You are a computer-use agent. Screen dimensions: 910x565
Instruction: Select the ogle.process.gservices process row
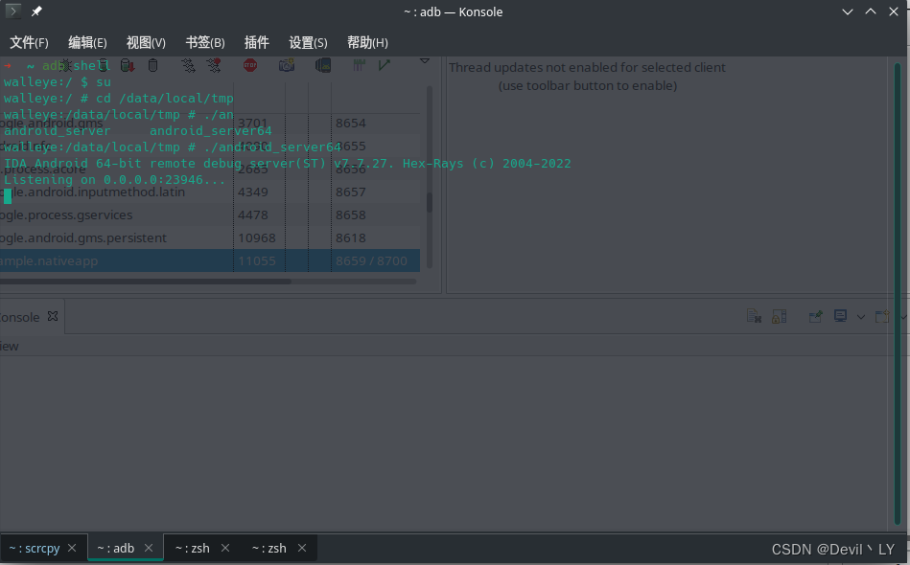209,215
